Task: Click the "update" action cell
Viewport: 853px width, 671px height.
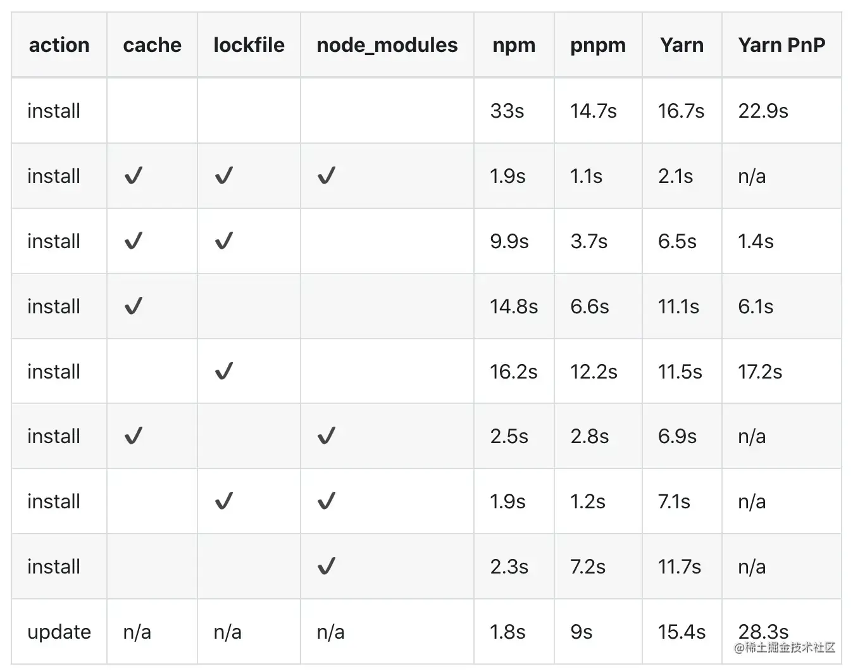Action: (x=59, y=632)
